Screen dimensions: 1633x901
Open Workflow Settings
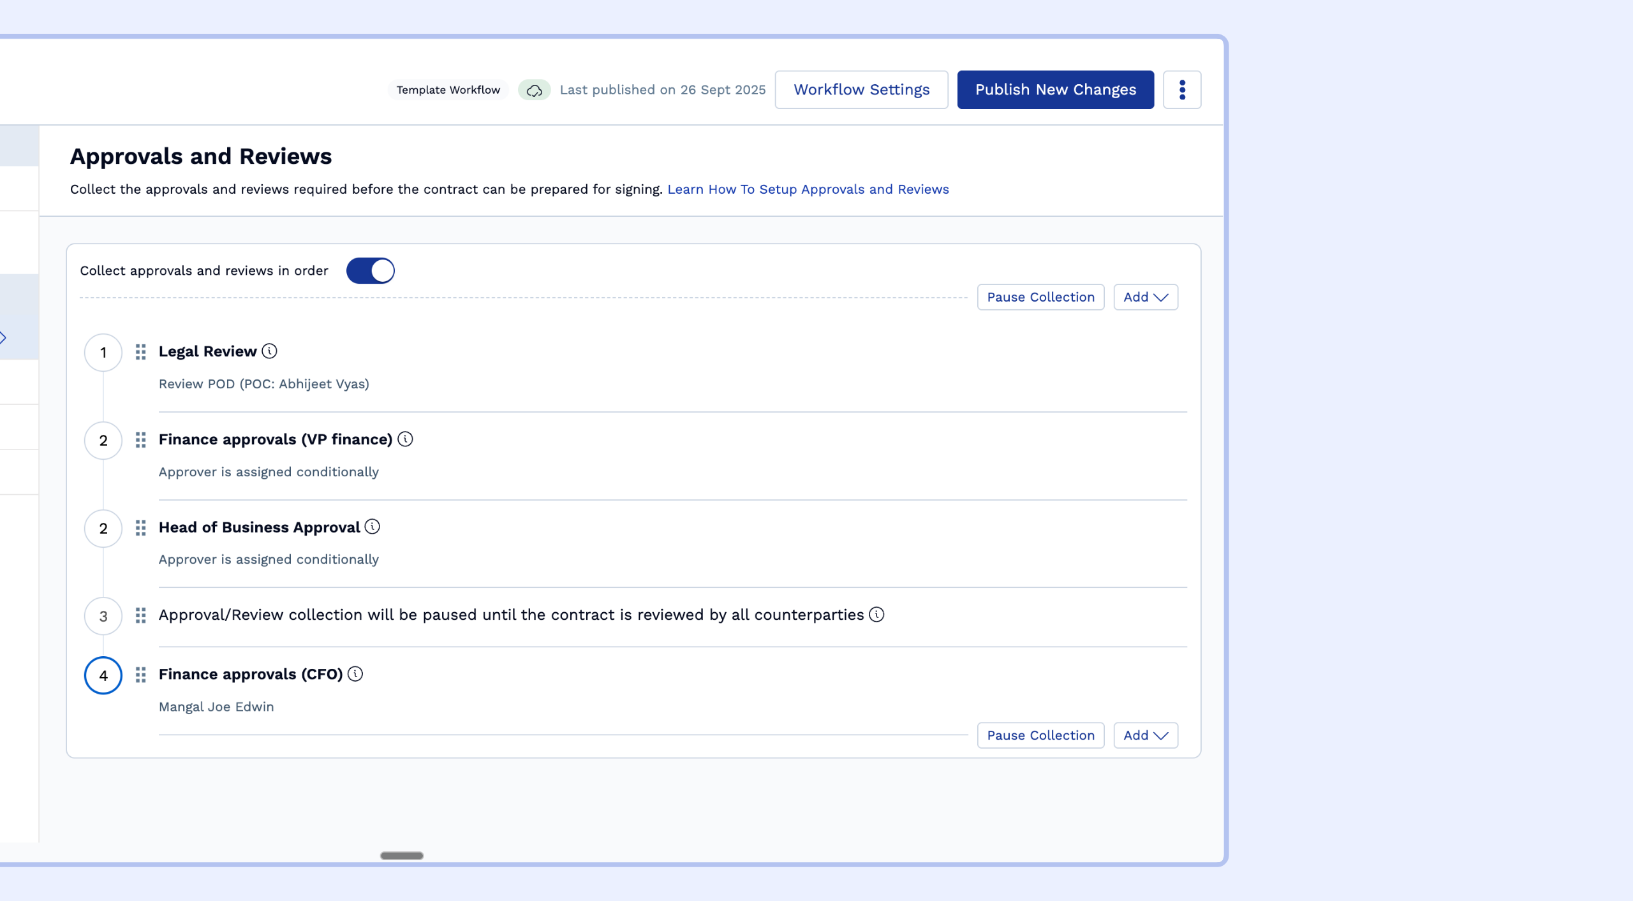click(861, 90)
